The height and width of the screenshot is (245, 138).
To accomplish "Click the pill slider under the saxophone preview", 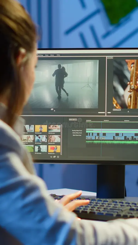I will (109, 112).
